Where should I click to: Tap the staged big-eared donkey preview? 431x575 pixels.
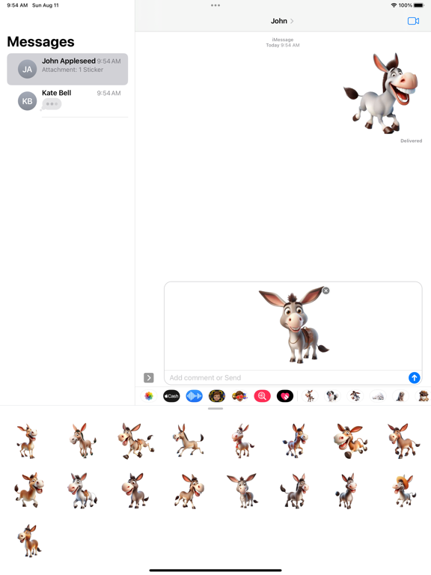[x=294, y=325]
